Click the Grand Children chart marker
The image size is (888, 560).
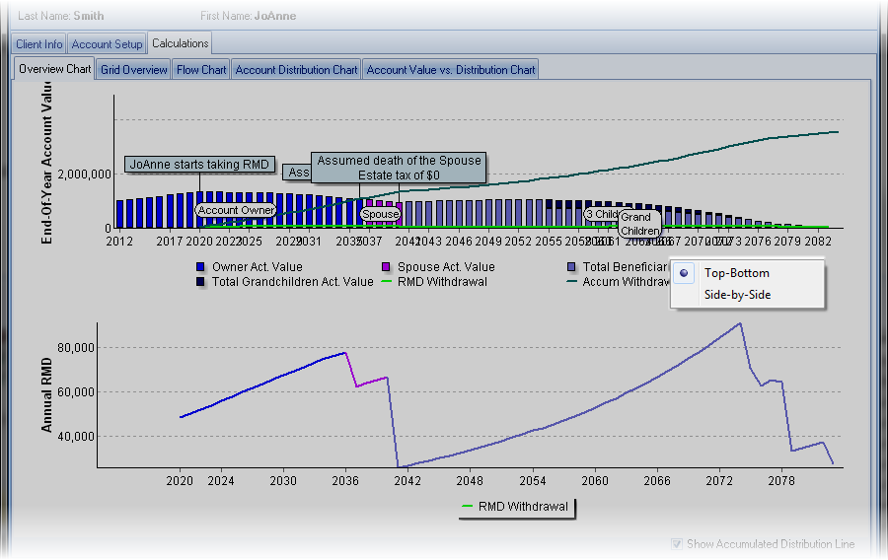[636, 223]
